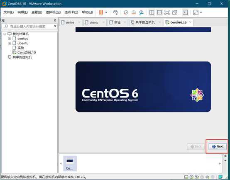Click the Pause virtual machine toolbar button
Screen dimensions: 230x180
[x=101, y=12]
